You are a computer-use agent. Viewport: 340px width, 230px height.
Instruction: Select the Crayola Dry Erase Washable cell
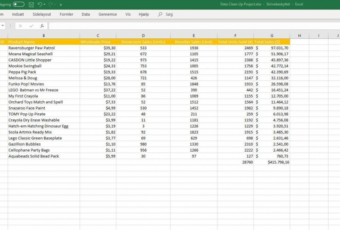pos(44,120)
